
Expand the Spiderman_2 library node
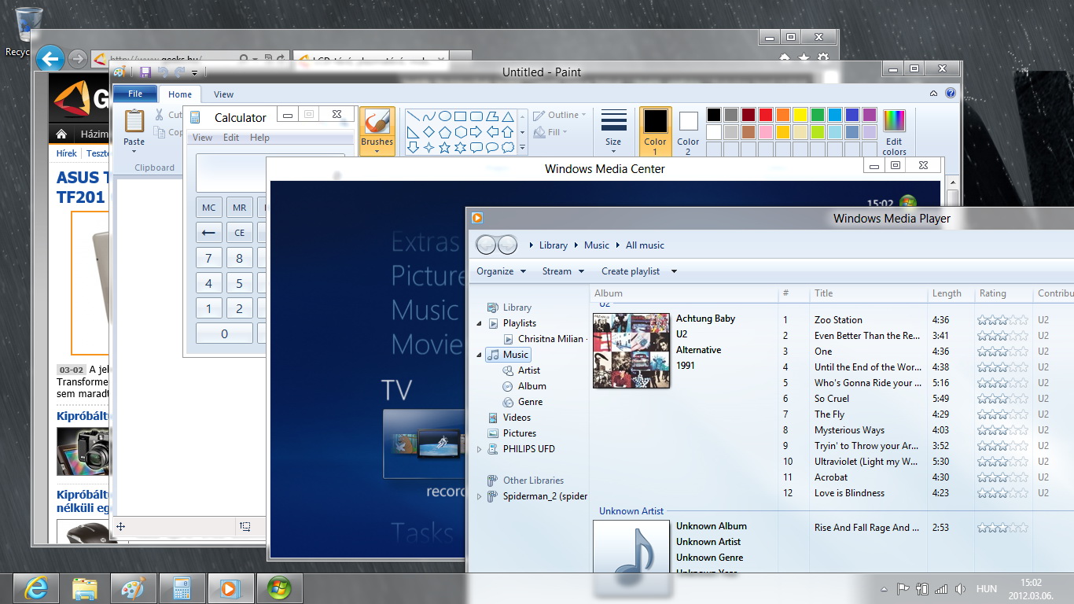pyautogui.click(x=480, y=496)
